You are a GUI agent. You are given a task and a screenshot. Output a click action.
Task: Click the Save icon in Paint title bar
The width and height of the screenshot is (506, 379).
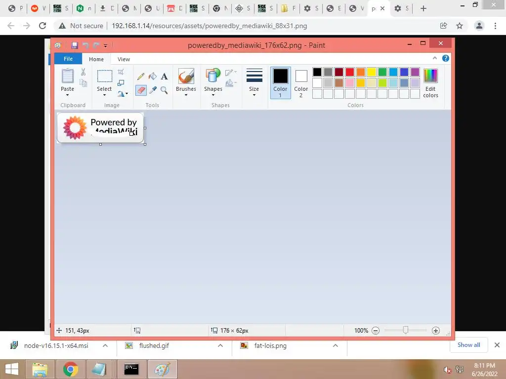tap(75, 45)
